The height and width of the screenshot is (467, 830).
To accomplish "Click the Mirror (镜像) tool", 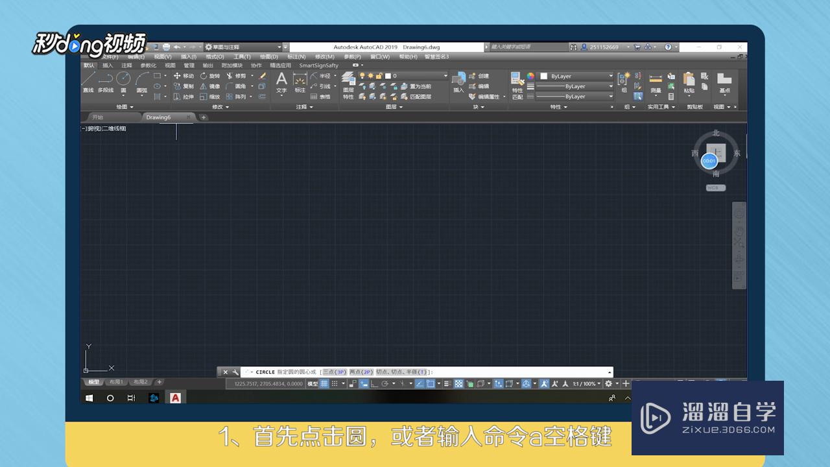I will point(210,86).
